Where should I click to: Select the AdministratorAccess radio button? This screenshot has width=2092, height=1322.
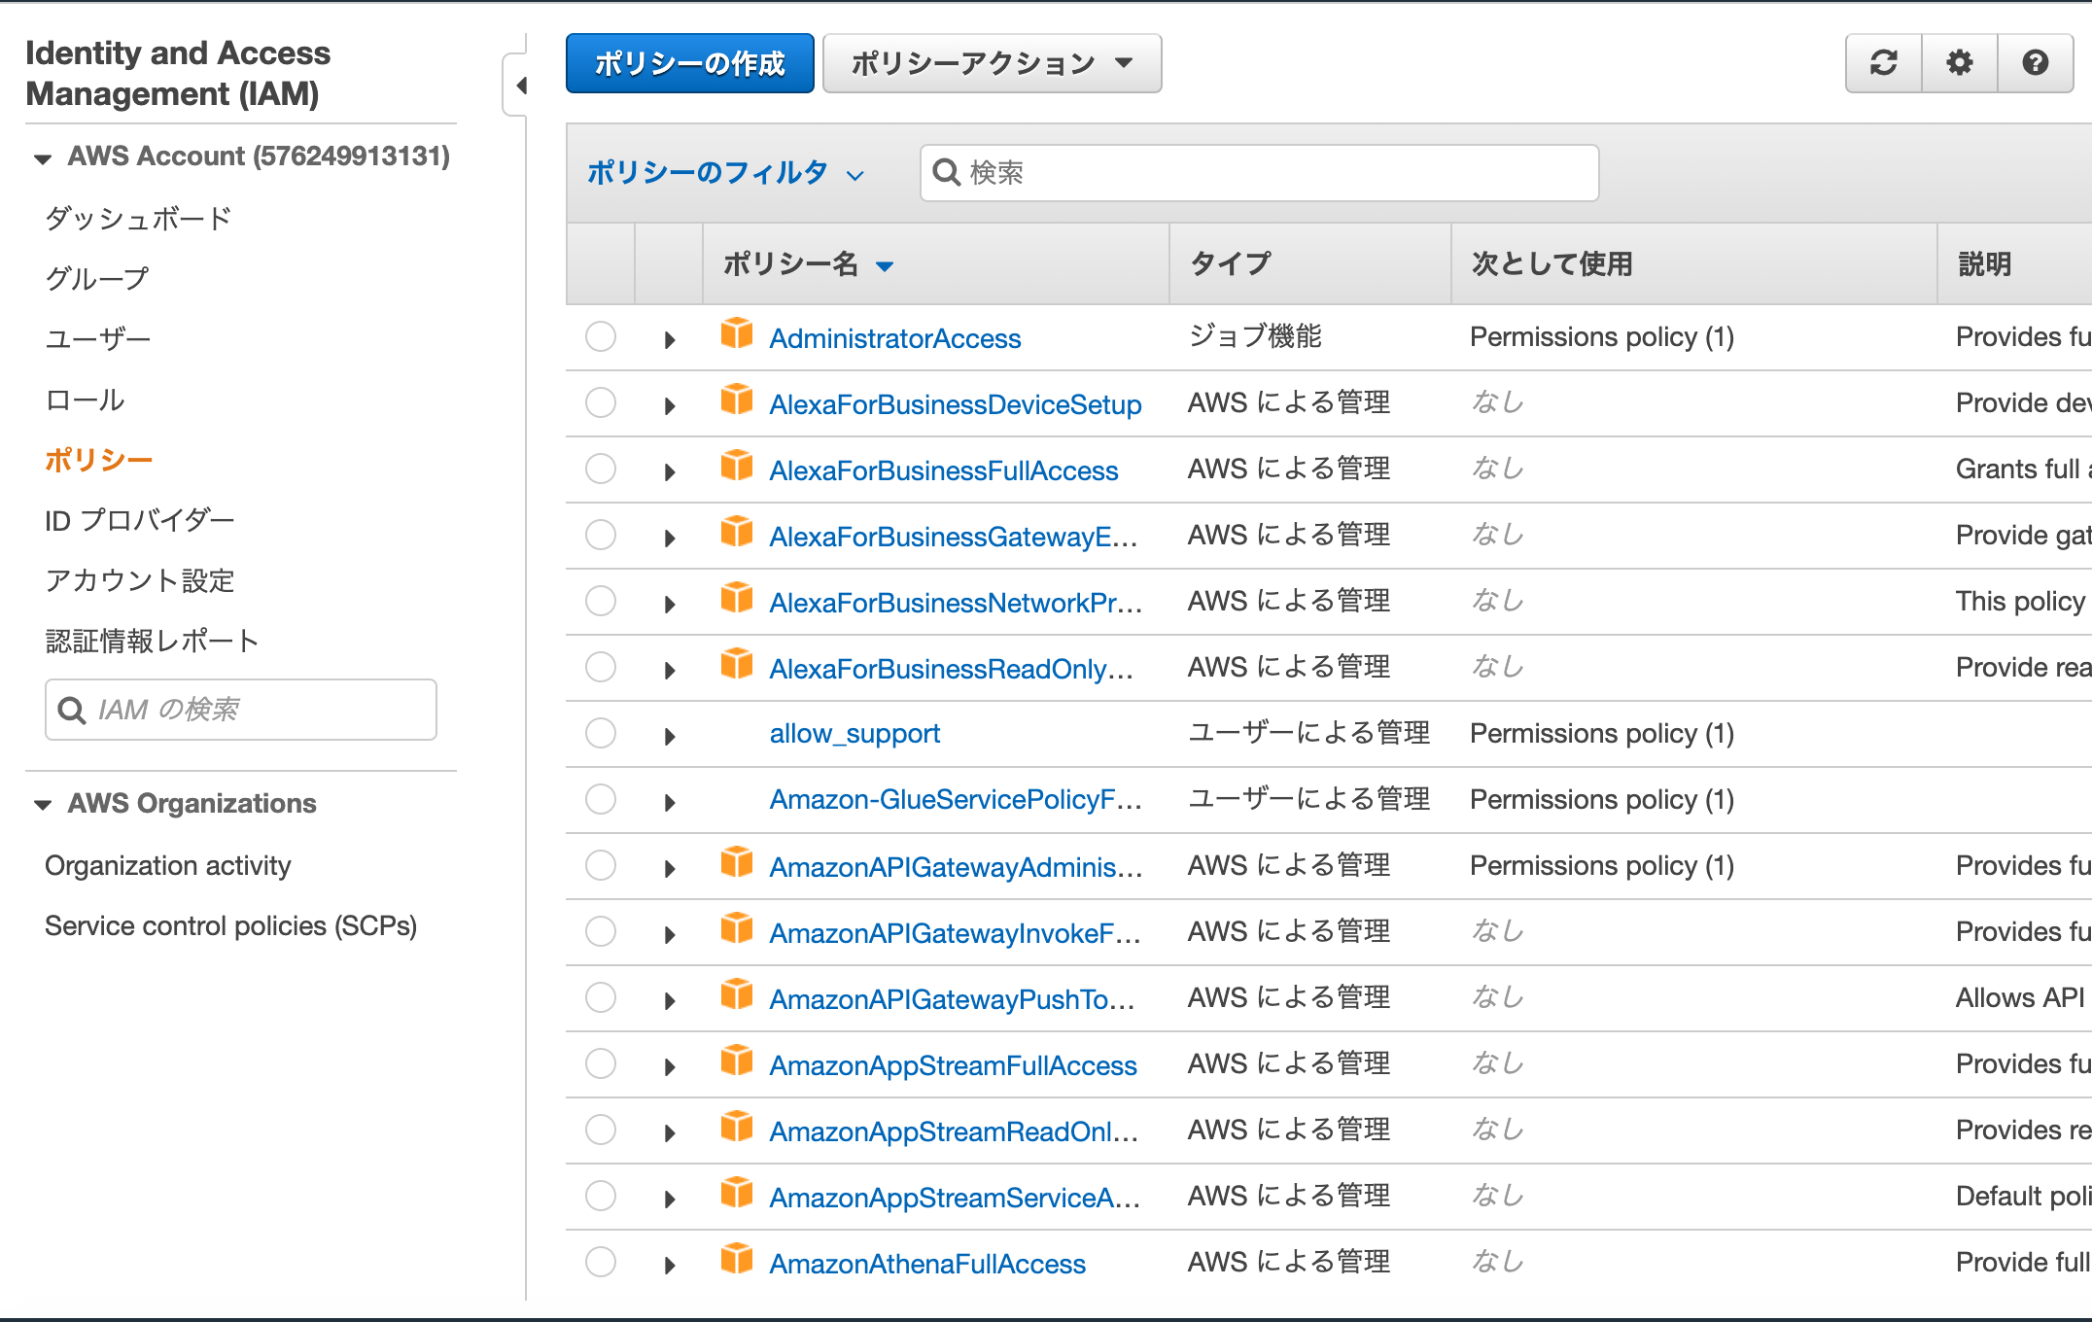click(601, 336)
